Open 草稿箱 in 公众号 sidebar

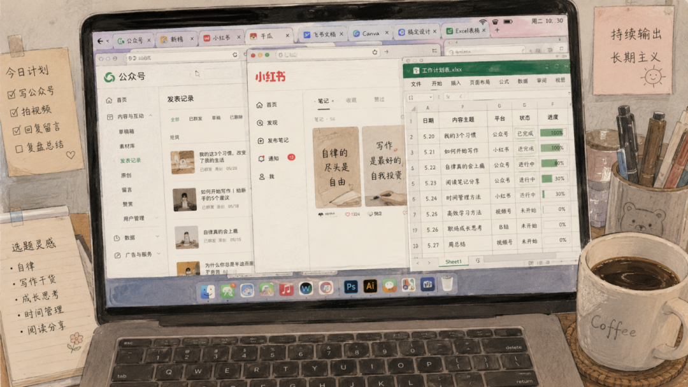(126, 132)
